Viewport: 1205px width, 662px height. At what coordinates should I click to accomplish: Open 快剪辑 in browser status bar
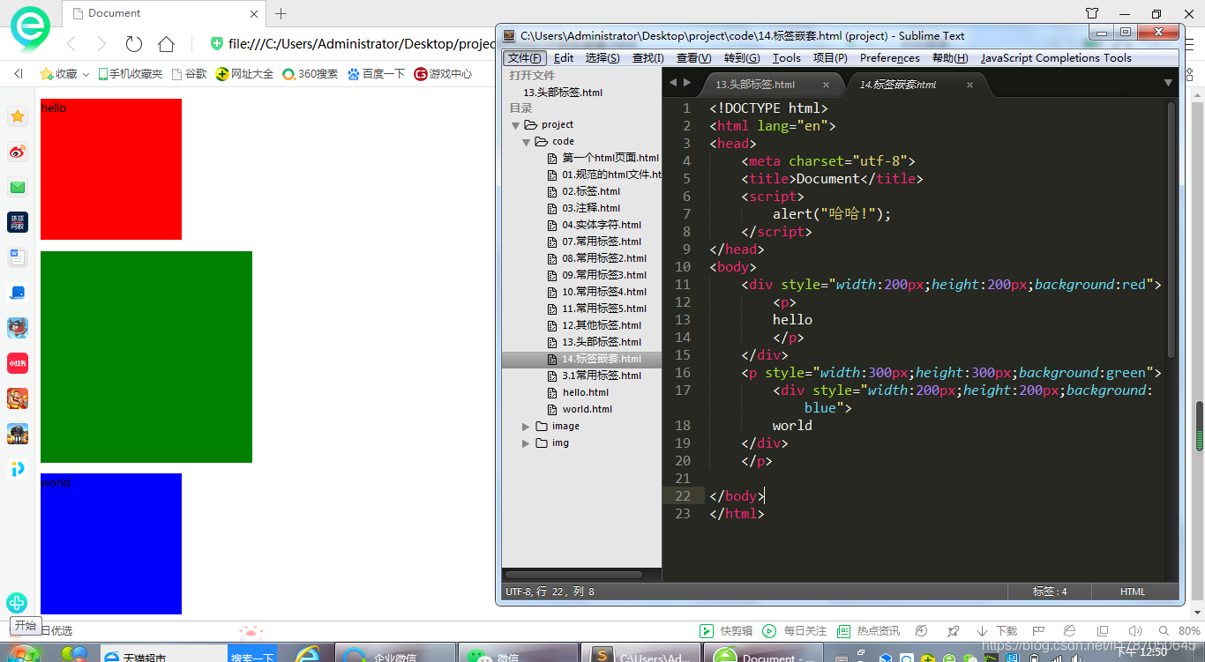[726, 631]
